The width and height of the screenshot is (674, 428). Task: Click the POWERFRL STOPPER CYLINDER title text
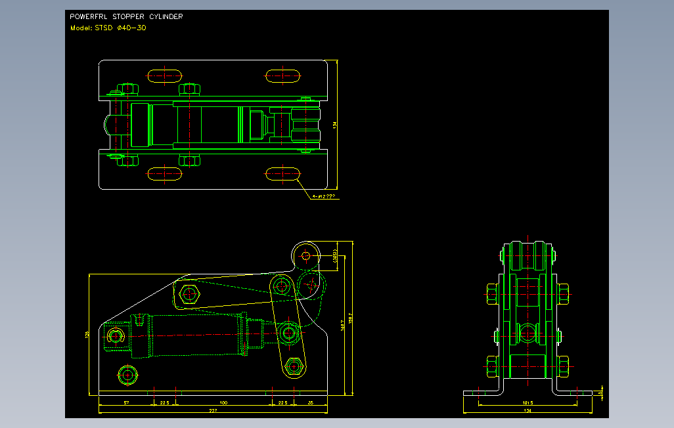126,16
